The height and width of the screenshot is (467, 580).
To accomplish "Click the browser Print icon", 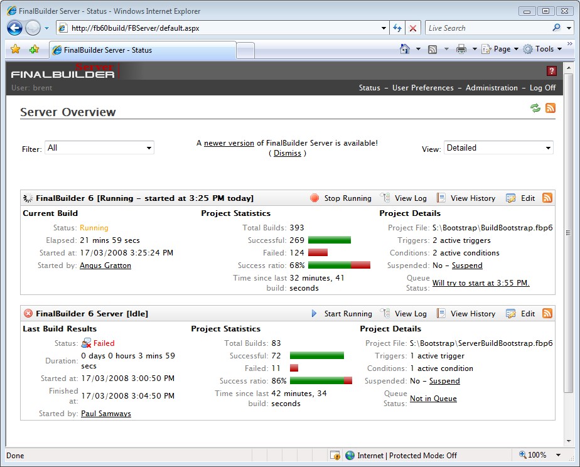I will pos(461,49).
